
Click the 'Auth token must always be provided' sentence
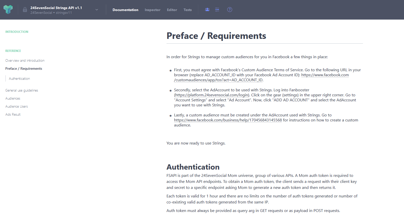[253, 211]
